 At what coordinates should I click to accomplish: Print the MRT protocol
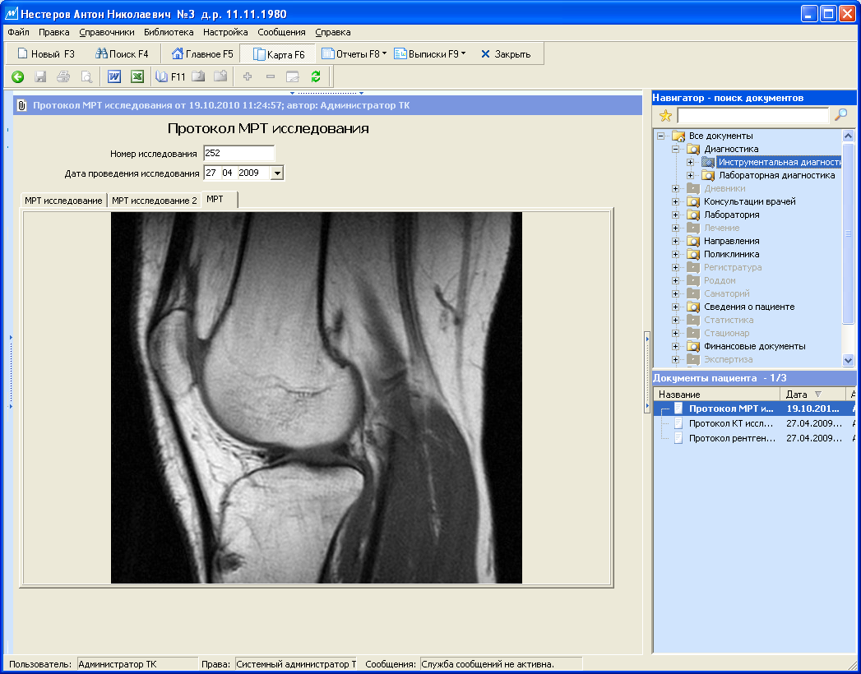click(62, 76)
